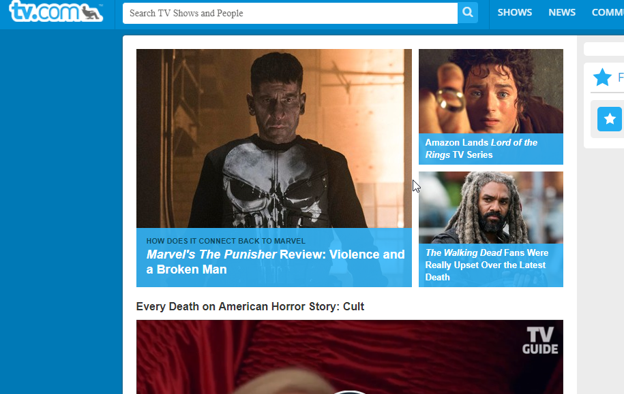Focus the Search TV Shows and People field
624x394 pixels.
[290, 13]
